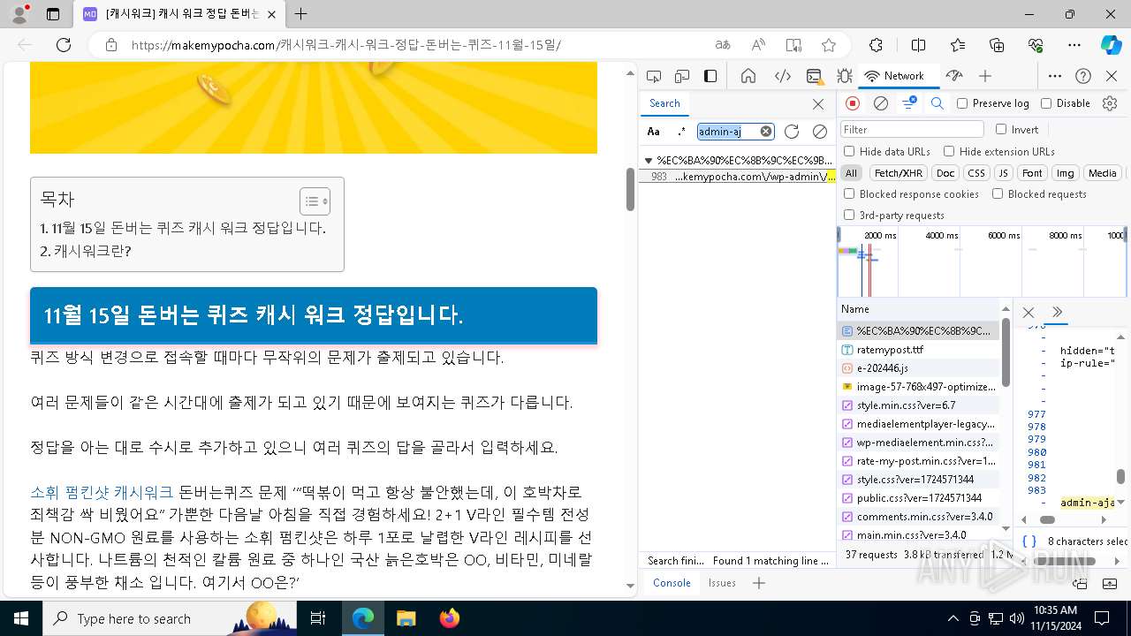Open the DevTools inspect element tool
This screenshot has width=1131, height=636.
click(x=654, y=76)
